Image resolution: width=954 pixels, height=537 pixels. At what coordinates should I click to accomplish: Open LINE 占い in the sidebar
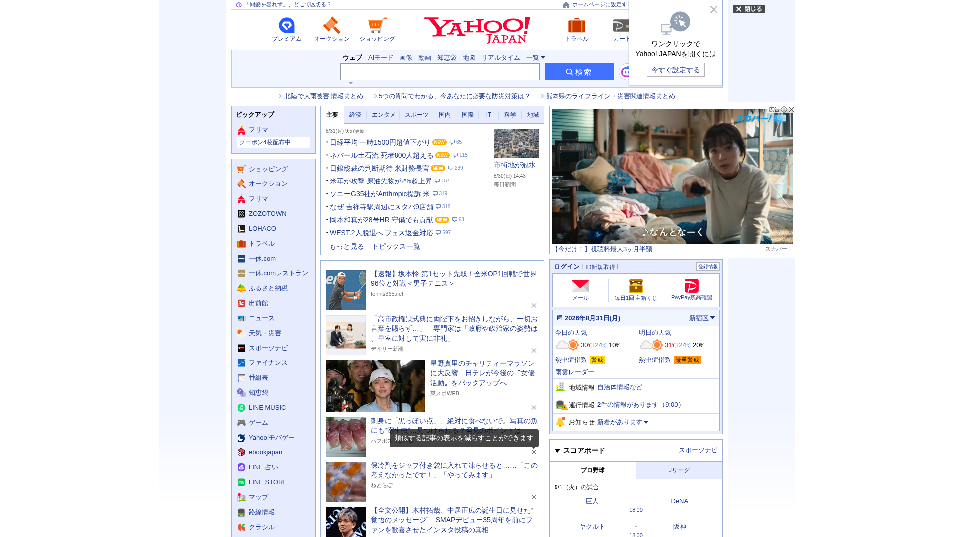point(263,467)
